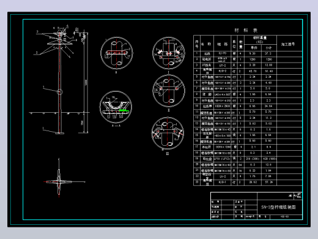The image size is (318, 239).
Task: Select the A—A section detail circle
Action: tap(116, 107)
